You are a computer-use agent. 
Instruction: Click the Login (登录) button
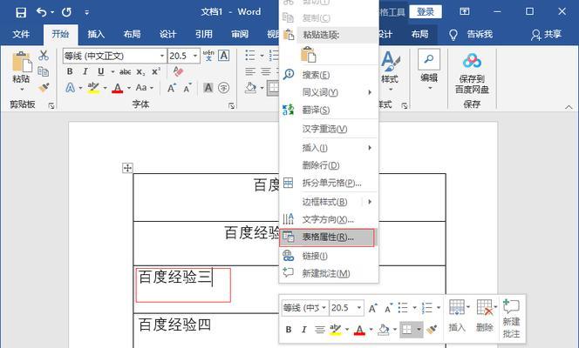[426, 12]
